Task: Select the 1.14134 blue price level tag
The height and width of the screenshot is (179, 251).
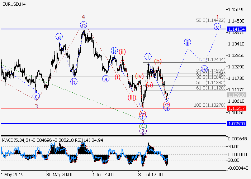Action: tap(236, 29)
